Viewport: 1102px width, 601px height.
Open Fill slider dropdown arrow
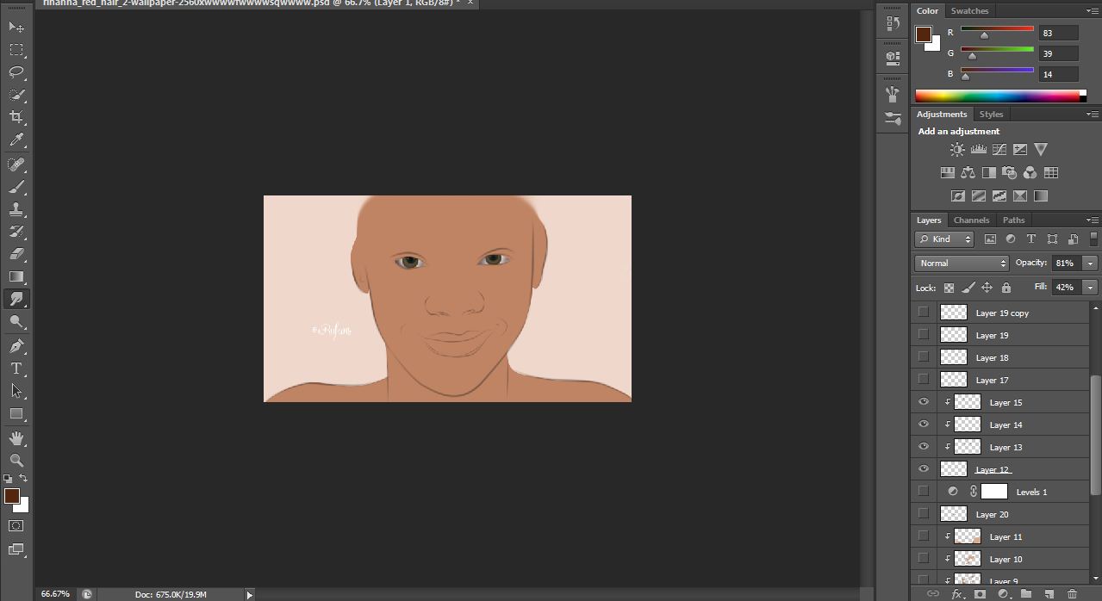(x=1091, y=288)
